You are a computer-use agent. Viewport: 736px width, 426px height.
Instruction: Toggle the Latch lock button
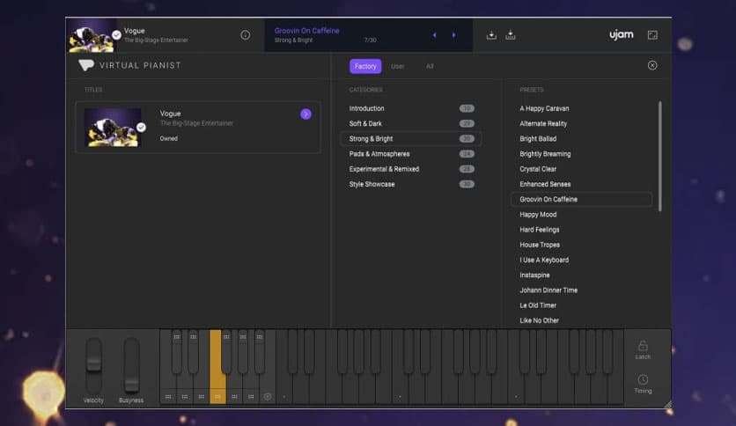point(643,349)
